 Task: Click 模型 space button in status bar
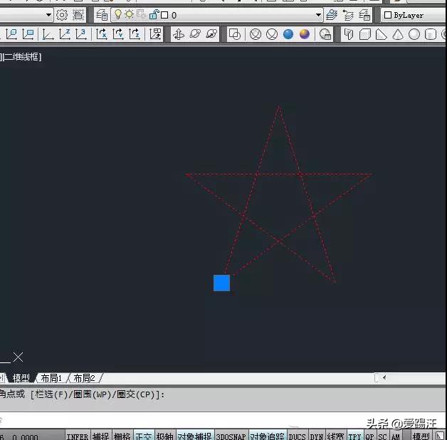(421, 436)
